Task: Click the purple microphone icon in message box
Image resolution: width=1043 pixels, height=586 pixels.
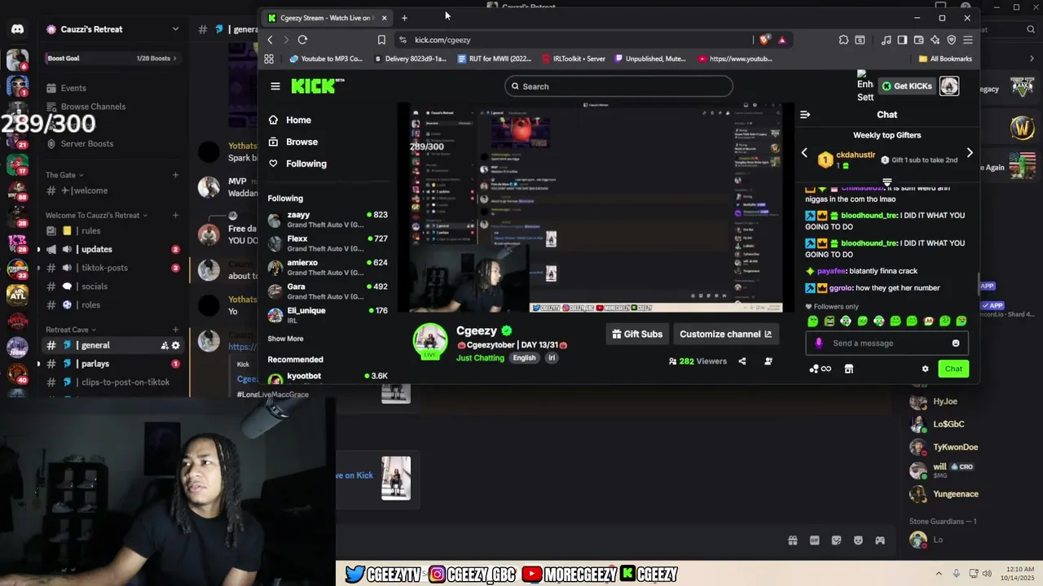Action: (x=821, y=343)
